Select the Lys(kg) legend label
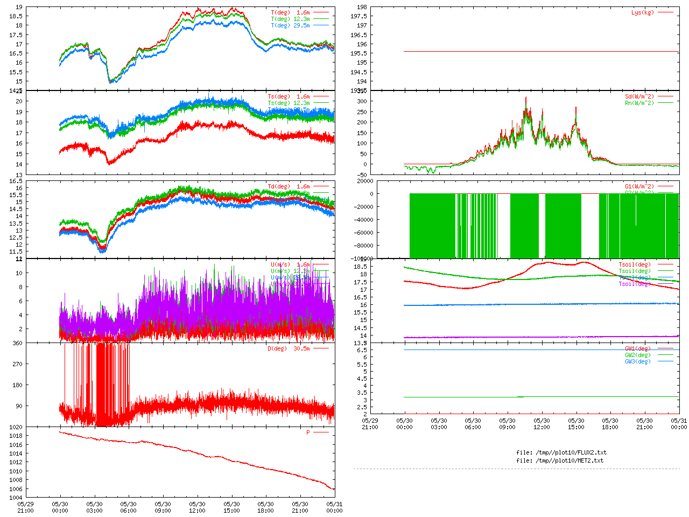The width and height of the screenshot is (689, 517). tap(643, 12)
